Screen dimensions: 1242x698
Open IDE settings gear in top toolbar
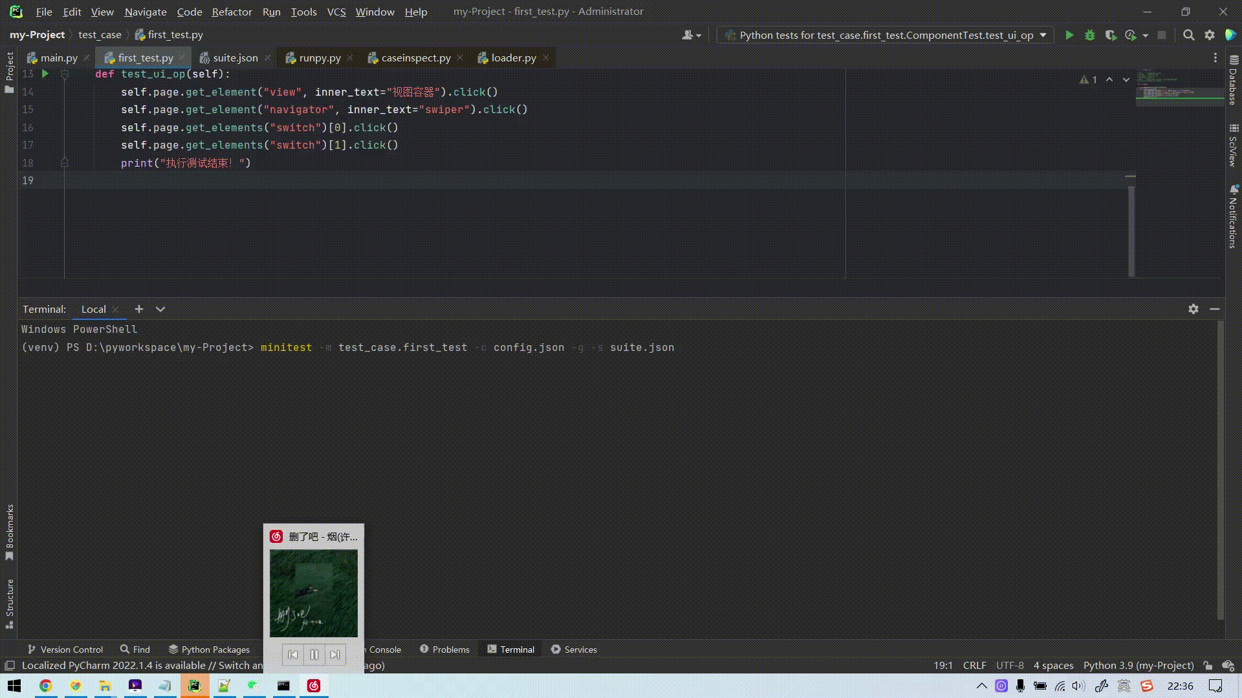coord(1210,36)
